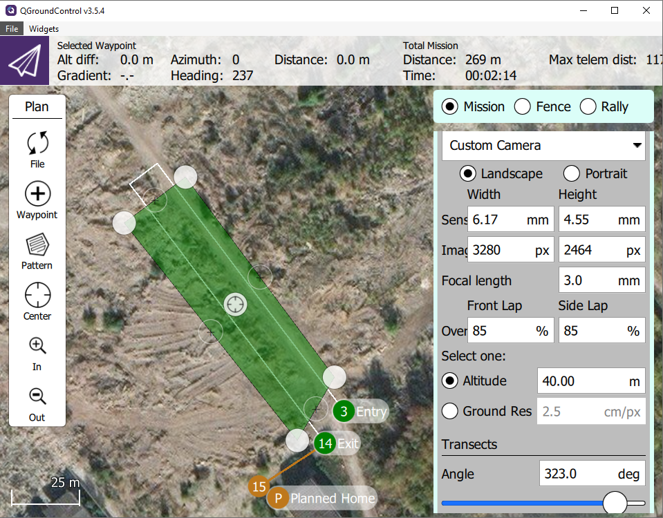Select the Rally radio button

tap(588, 107)
